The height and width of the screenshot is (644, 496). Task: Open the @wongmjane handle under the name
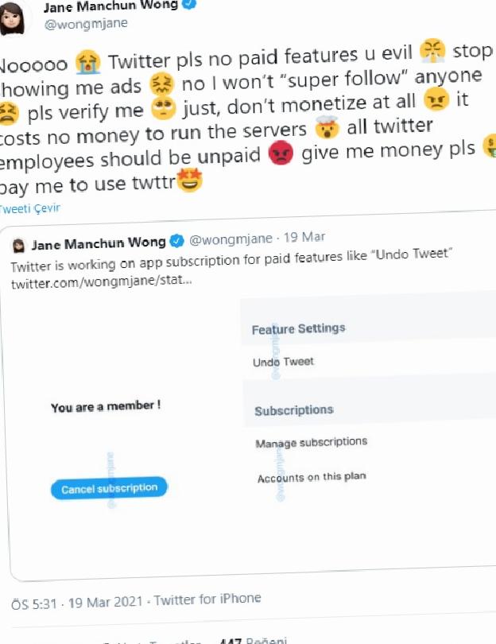click(86, 23)
